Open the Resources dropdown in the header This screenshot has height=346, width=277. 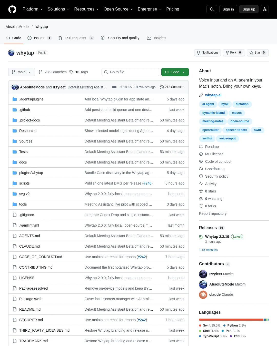tap(86, 9)
